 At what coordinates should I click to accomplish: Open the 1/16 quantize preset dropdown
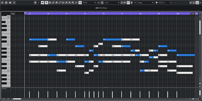112,3
